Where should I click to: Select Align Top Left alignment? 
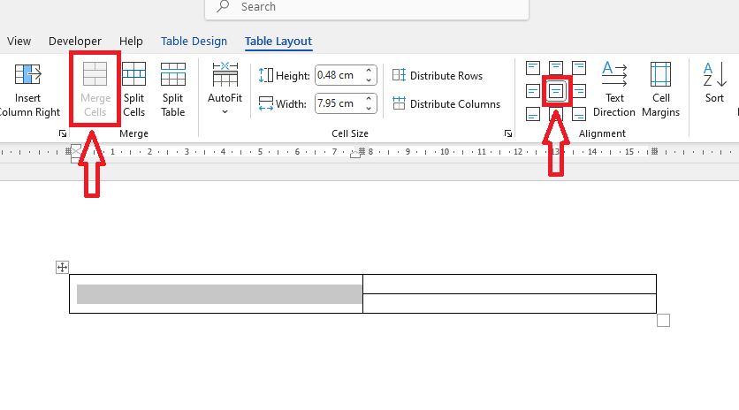point(532,68)
